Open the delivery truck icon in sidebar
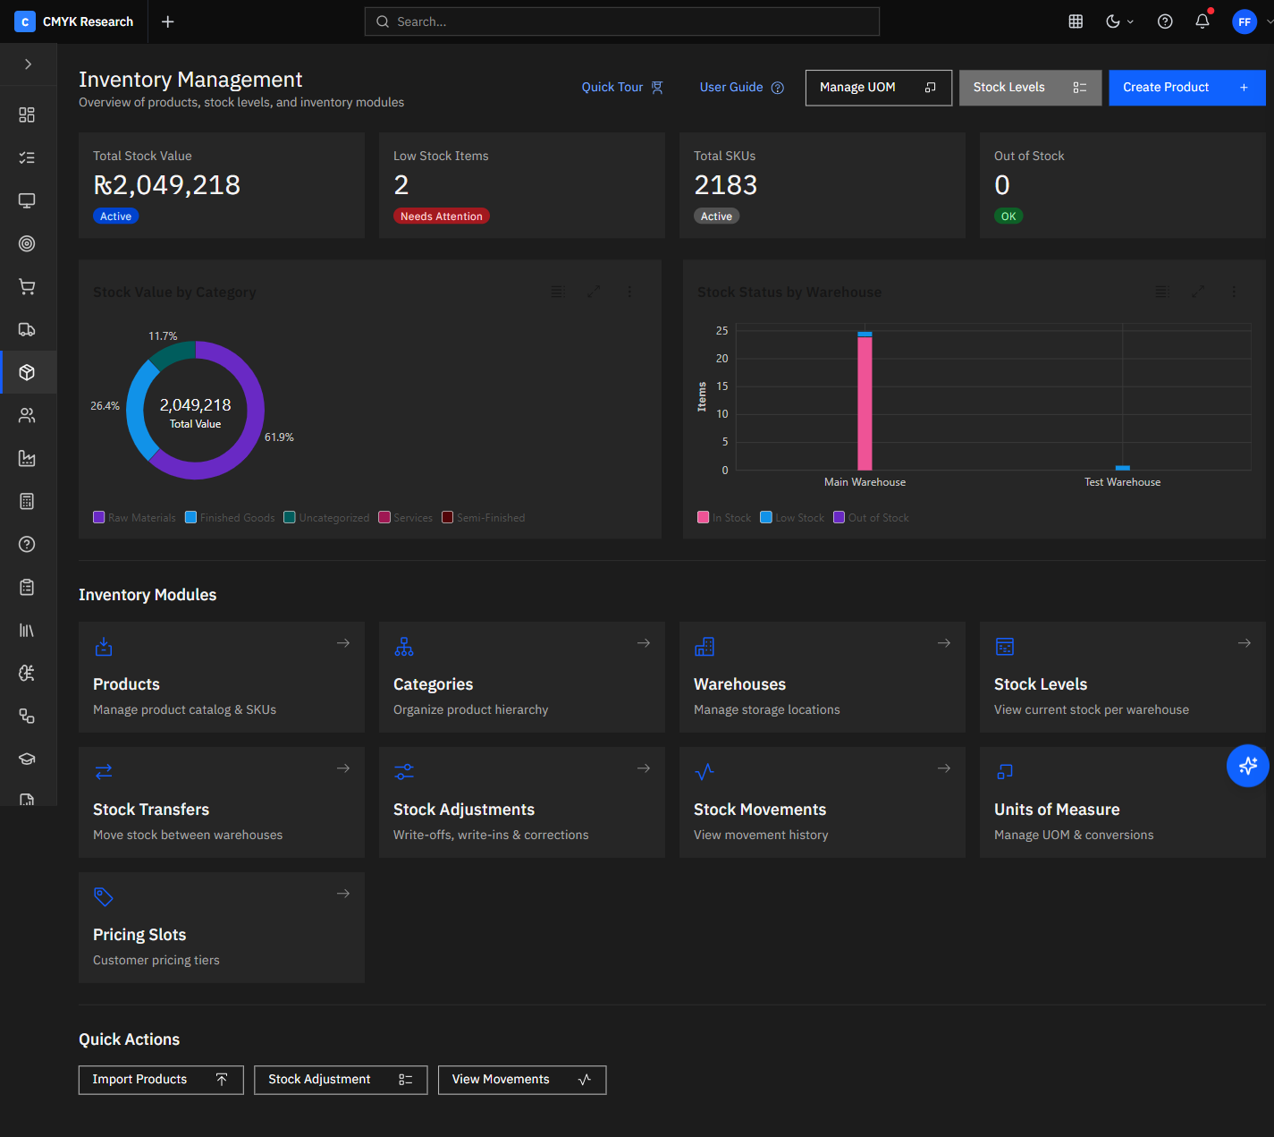The height and width of the screenshot is (1137, 1274). click(27, 329)
